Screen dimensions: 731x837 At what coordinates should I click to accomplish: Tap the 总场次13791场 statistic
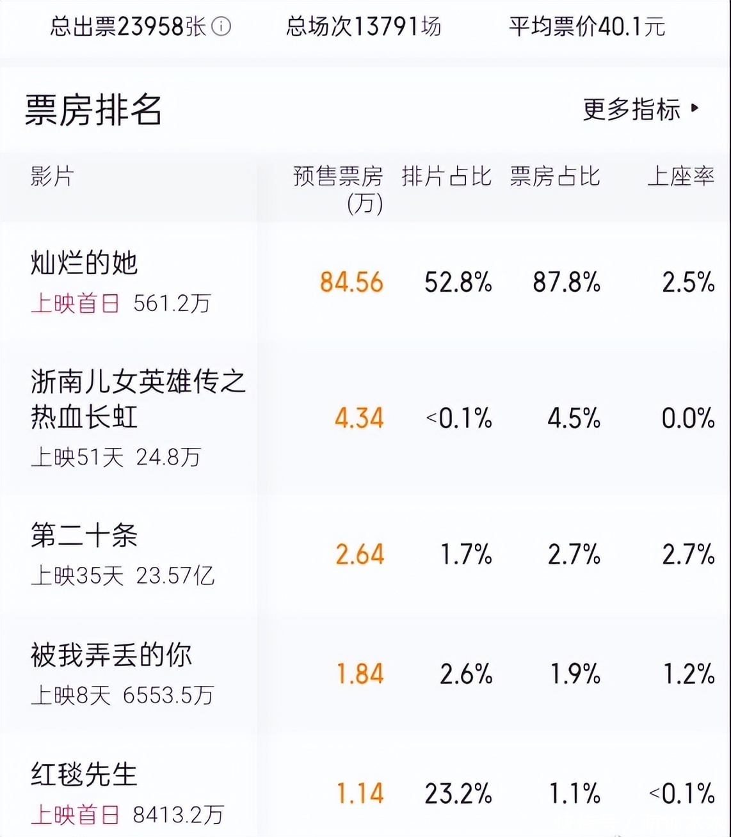363,27
